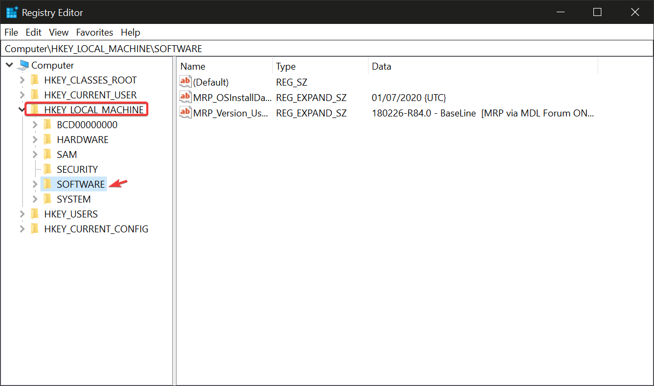Expand the HKEY_CURRENT_CONFIG chevron

22,229
